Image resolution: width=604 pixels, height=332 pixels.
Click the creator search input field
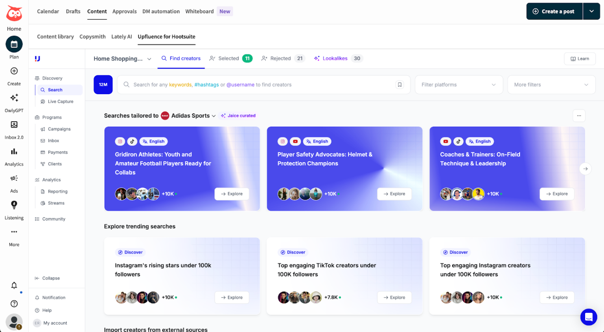[x=263, y=85]
